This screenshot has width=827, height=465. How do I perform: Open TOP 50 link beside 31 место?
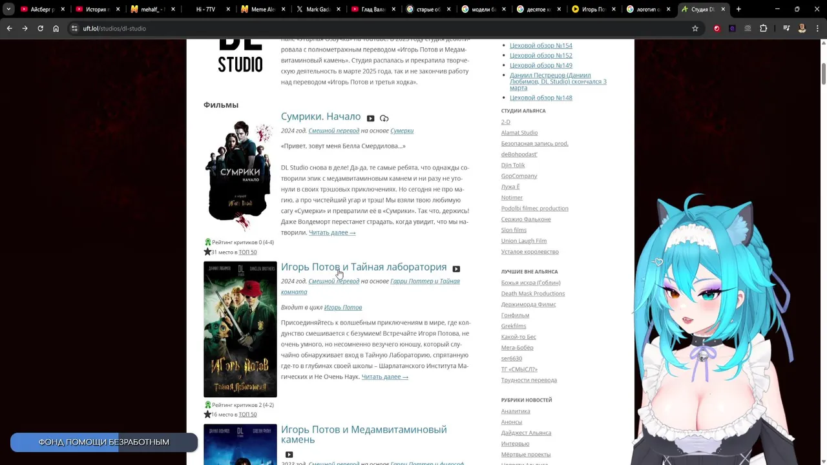(x=247, y=253)
